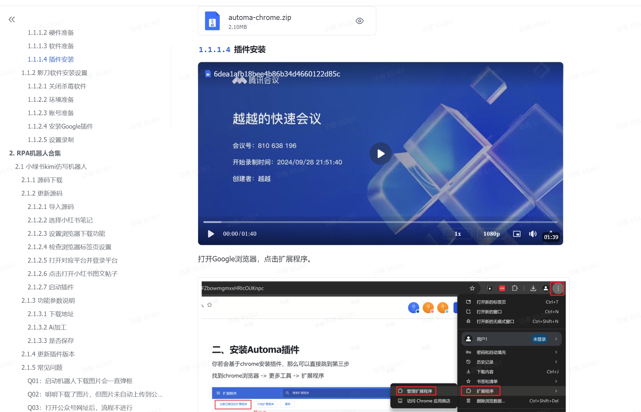Open the 1x playback speed selector
This screenshot has height=412, width=641.
[x=457, y=234]
